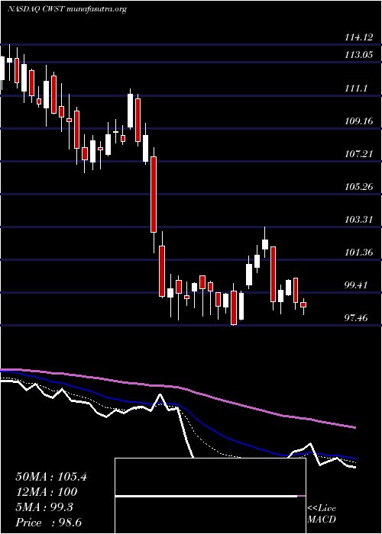Click the 5MA : 99.3 readout
This screenshot has width=382, height=534.
click(44, 507)
